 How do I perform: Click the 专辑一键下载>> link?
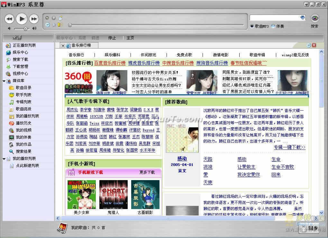290,147
